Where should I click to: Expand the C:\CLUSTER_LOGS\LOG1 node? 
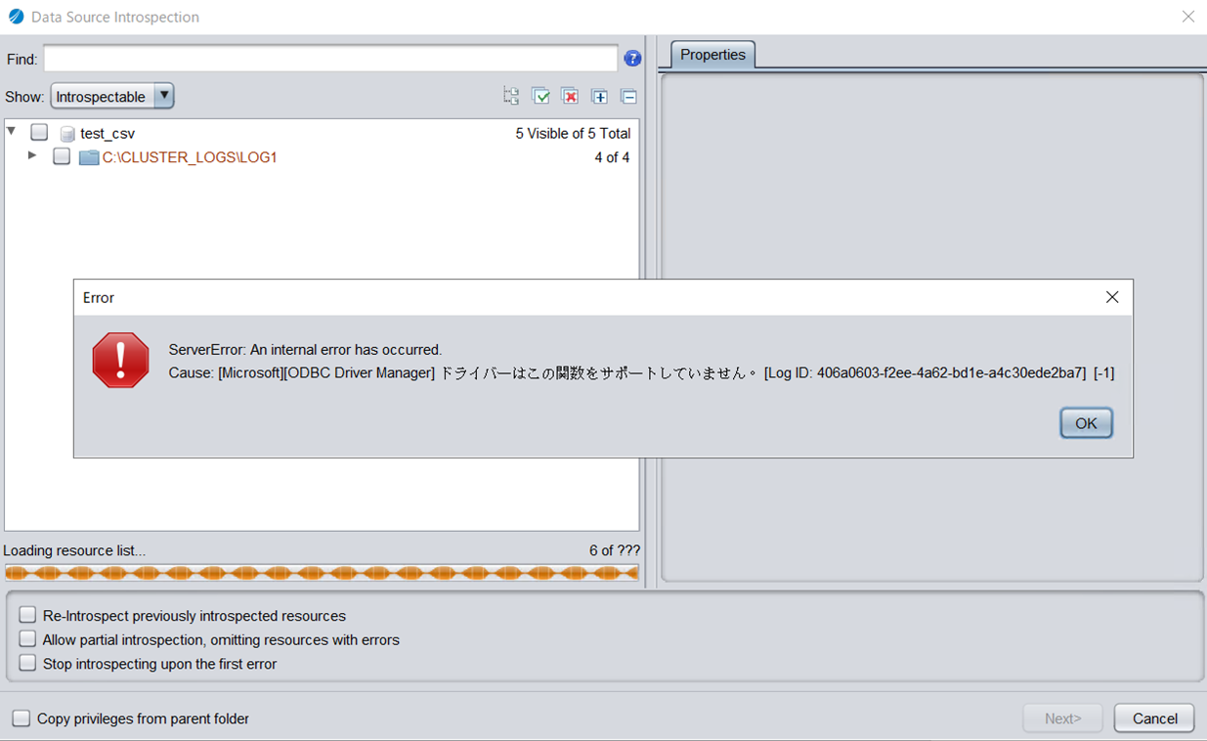tap(32, 155)
